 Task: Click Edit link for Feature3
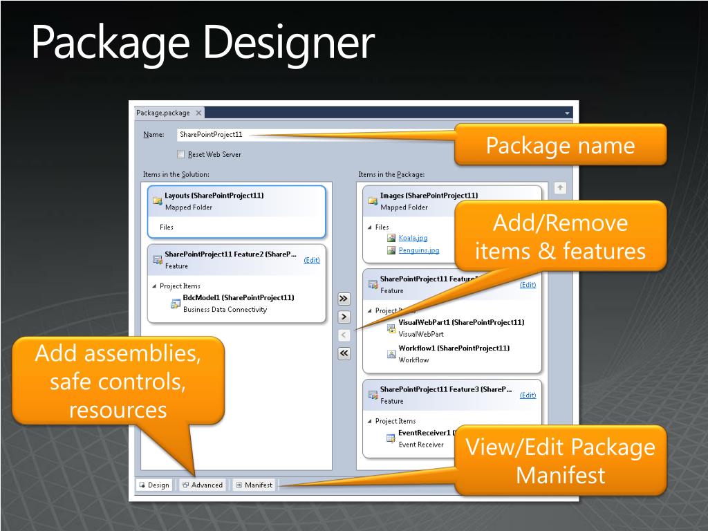(x=528, y=395)
